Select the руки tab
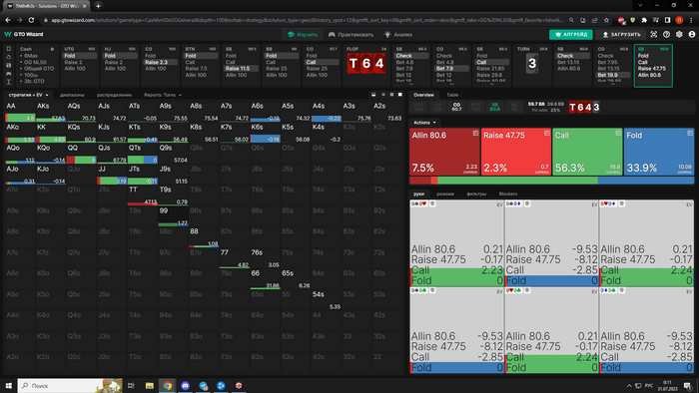 click(418, 194)
